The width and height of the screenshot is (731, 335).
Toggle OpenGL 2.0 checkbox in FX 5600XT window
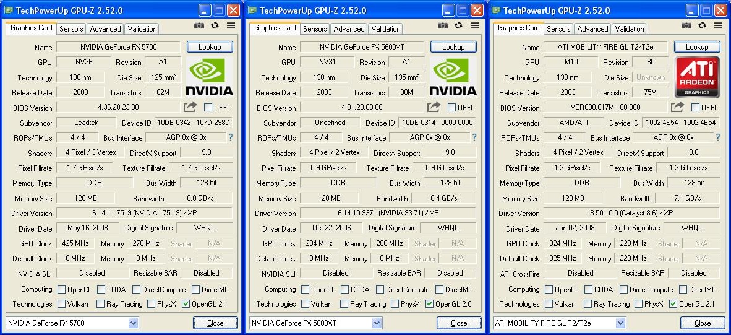click(430, 304)
